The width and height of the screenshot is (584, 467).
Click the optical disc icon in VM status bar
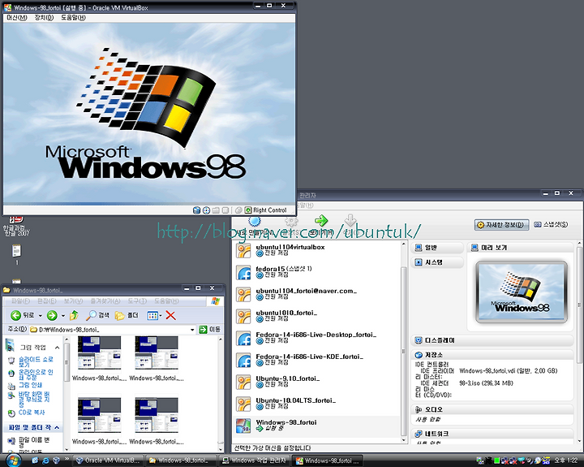coord(206,210)
